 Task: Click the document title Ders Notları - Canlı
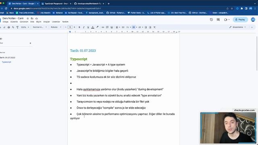(x=13, y=18)
